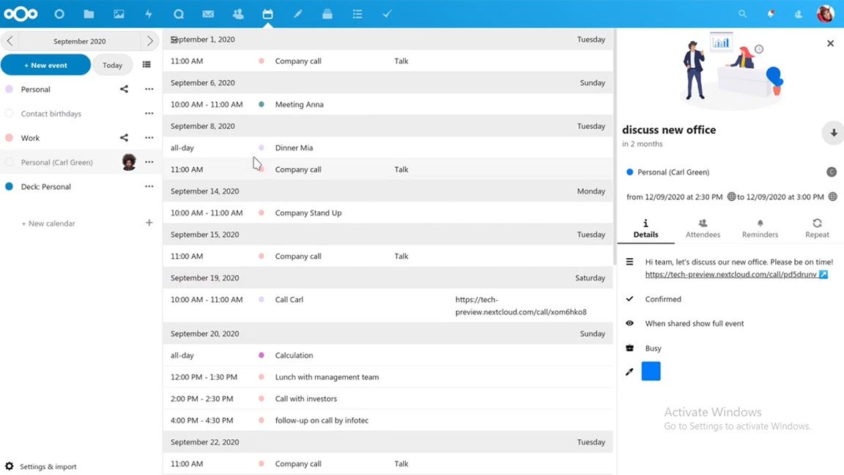Open the Work calendar options menu
The height and width of the screenshot is (475, 844).
pyautogui.click(x=149, y=137)
